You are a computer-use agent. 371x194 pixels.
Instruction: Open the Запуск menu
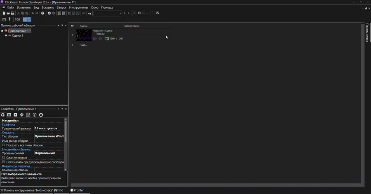(x=61, y=7)
